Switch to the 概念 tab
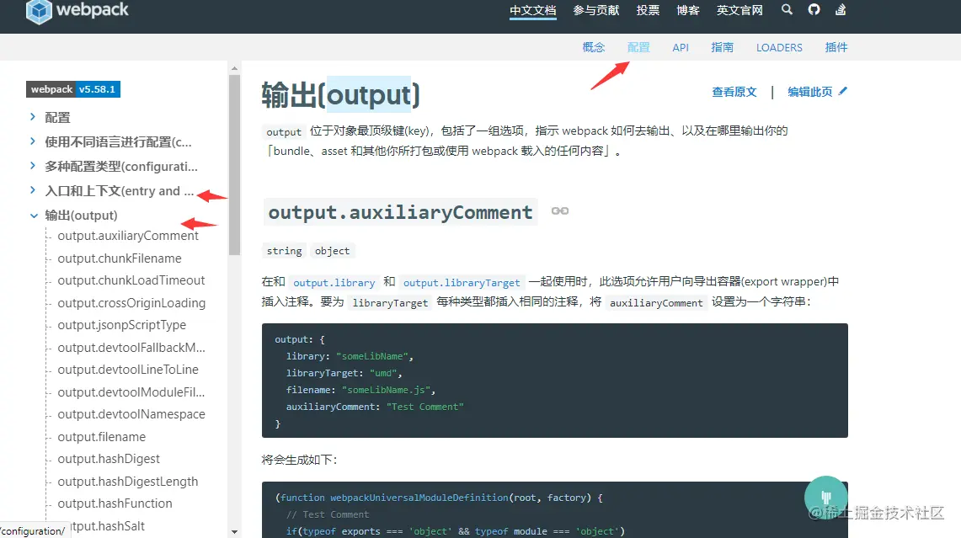This screenshot has width=961, height=538. pyautogui.click(x=593, y=47)
